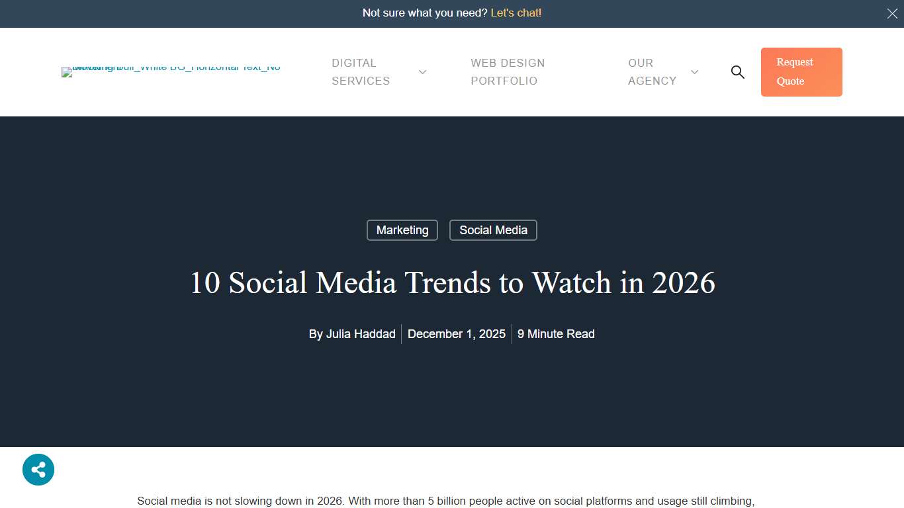Click the Request Quote button
Image resolution: width=904 pixels, height=508 pixels.
tap(801, 72)
